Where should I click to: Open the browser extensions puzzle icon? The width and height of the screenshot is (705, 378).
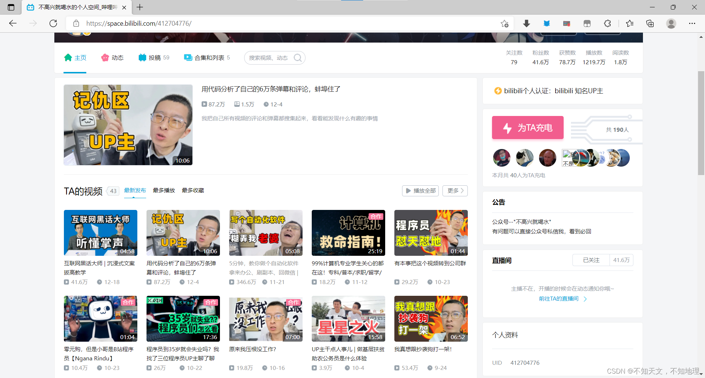(607, 23)
